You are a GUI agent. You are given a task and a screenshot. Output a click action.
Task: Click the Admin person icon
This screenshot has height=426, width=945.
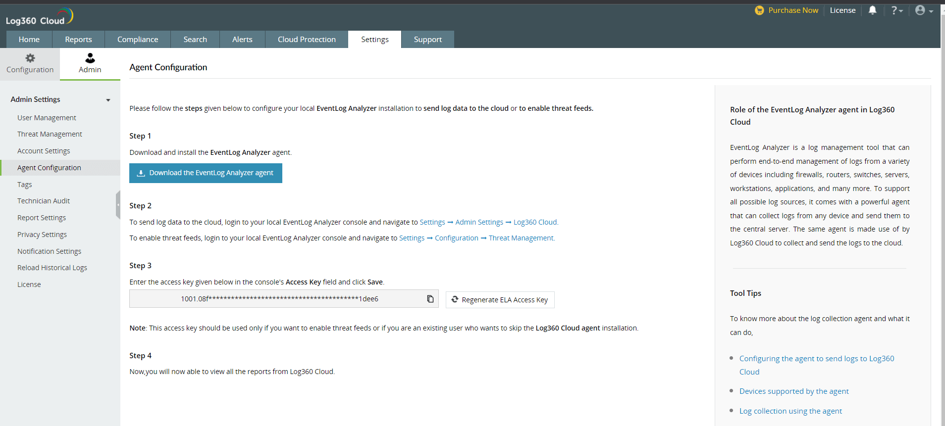pyautogui.click(x=90, y=58)
